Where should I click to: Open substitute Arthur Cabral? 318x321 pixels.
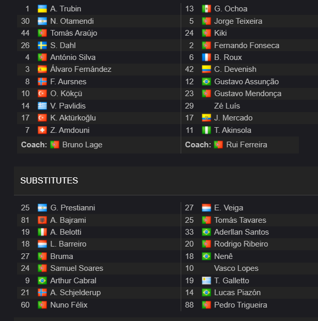(73, 281)
